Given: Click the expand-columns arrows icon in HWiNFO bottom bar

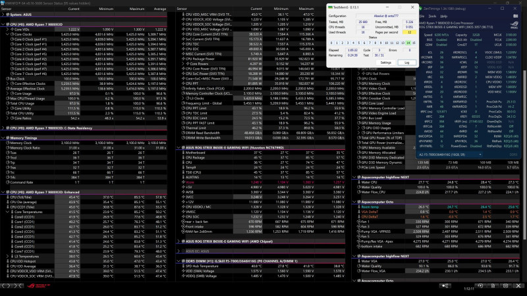Looking at the screenshot, I should [x=7, y=285].
